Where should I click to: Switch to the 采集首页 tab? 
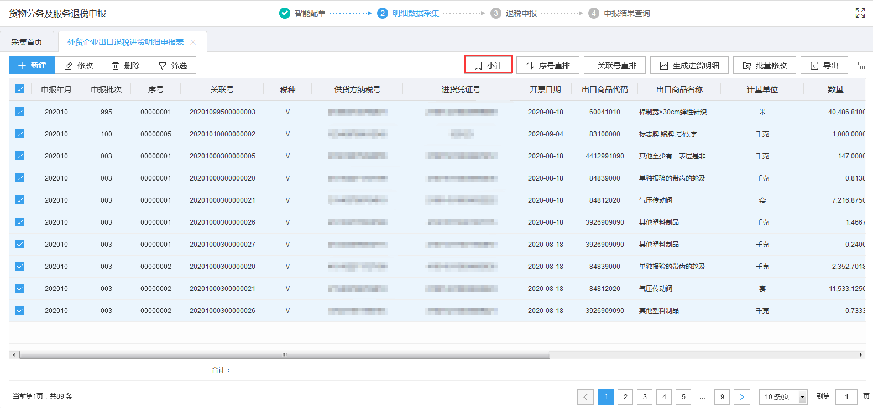(x=27, y=42)
